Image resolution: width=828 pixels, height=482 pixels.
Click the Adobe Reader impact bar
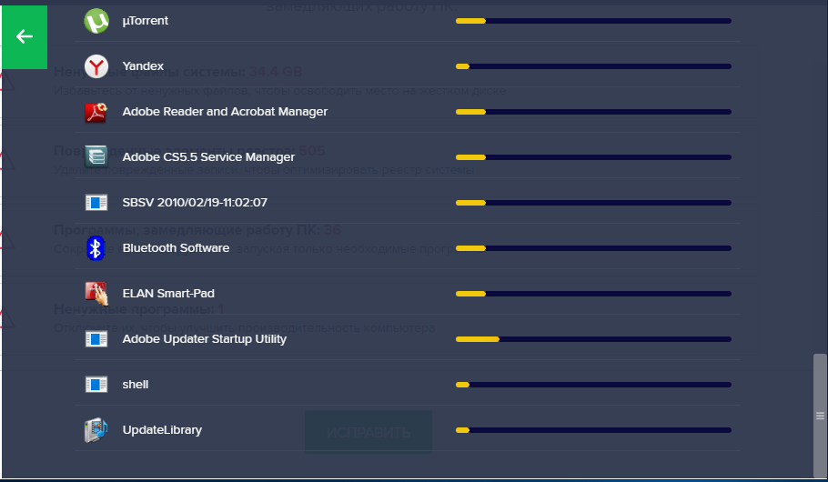[593, 112]
